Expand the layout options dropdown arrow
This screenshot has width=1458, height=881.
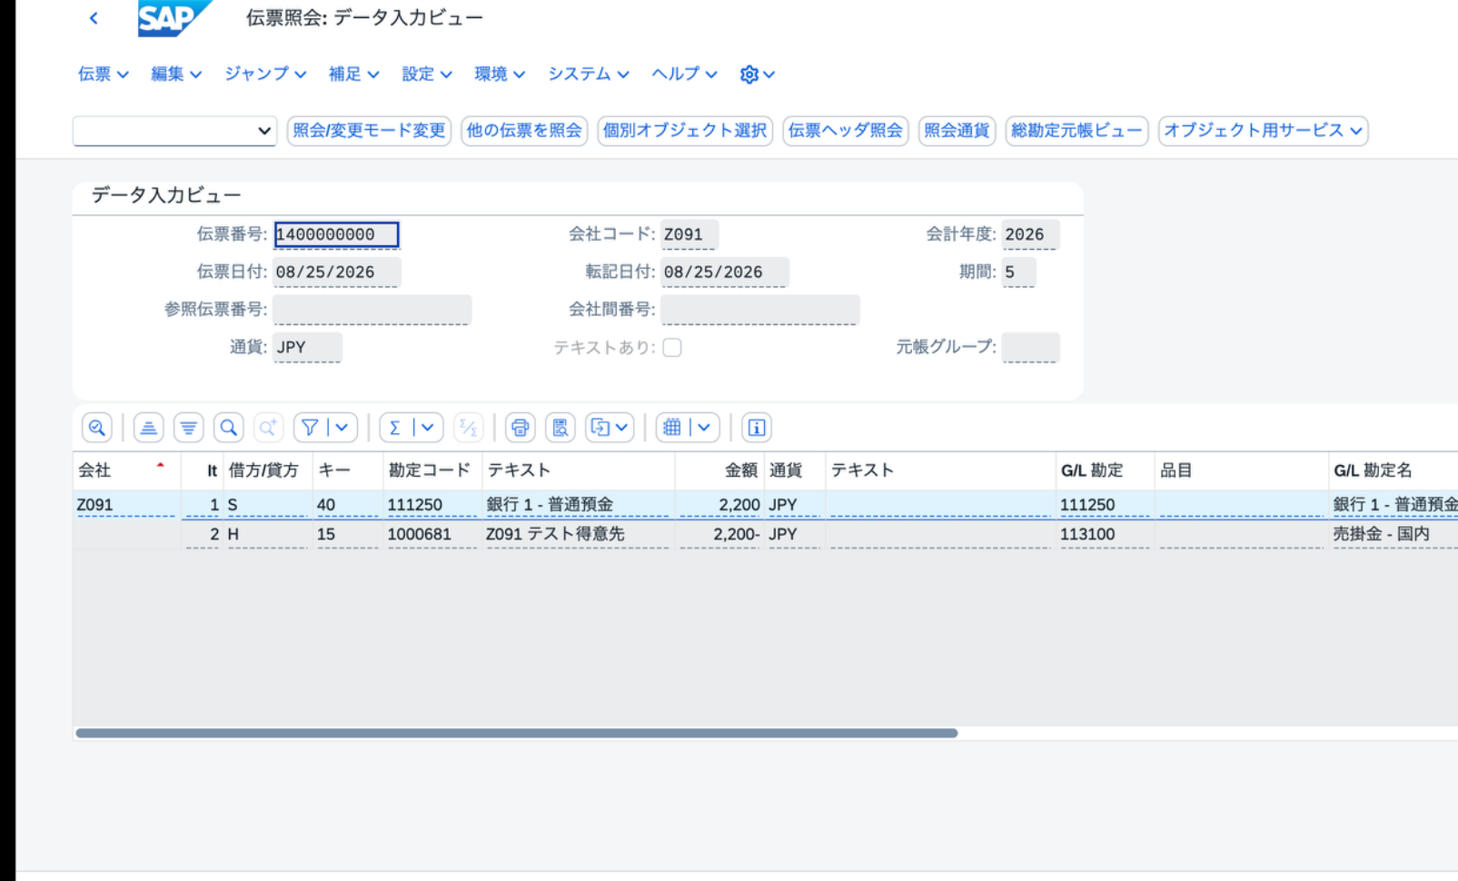(704, 427)
